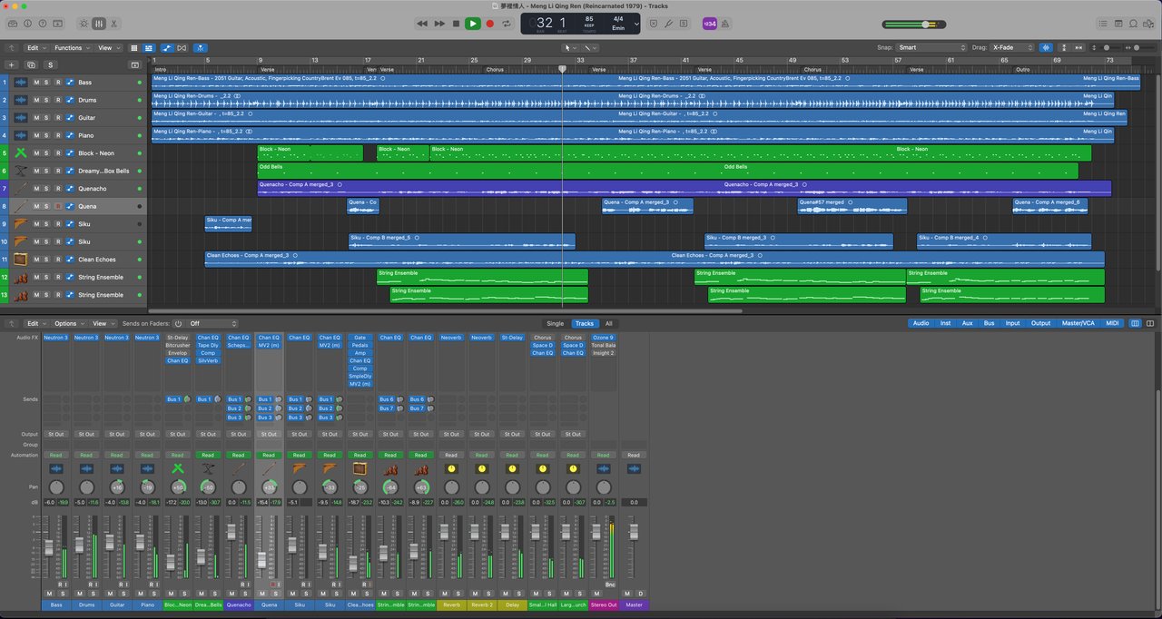Expand the LCD display mode chevron

pos(637,24)
